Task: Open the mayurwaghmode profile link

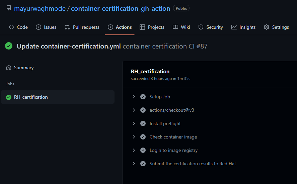Action: point(40,8)
